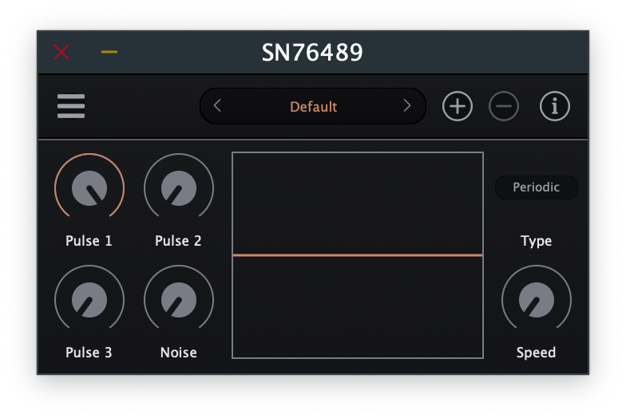
Task: Show plugin info via the i icon
Action: pos(555,106)
